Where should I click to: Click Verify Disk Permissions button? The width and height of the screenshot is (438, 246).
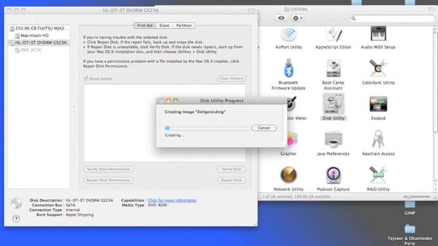pyautogui.click(x=108, y=169)
